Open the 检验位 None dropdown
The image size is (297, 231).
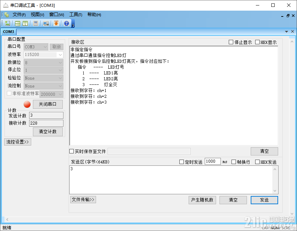tap(43, 78)
